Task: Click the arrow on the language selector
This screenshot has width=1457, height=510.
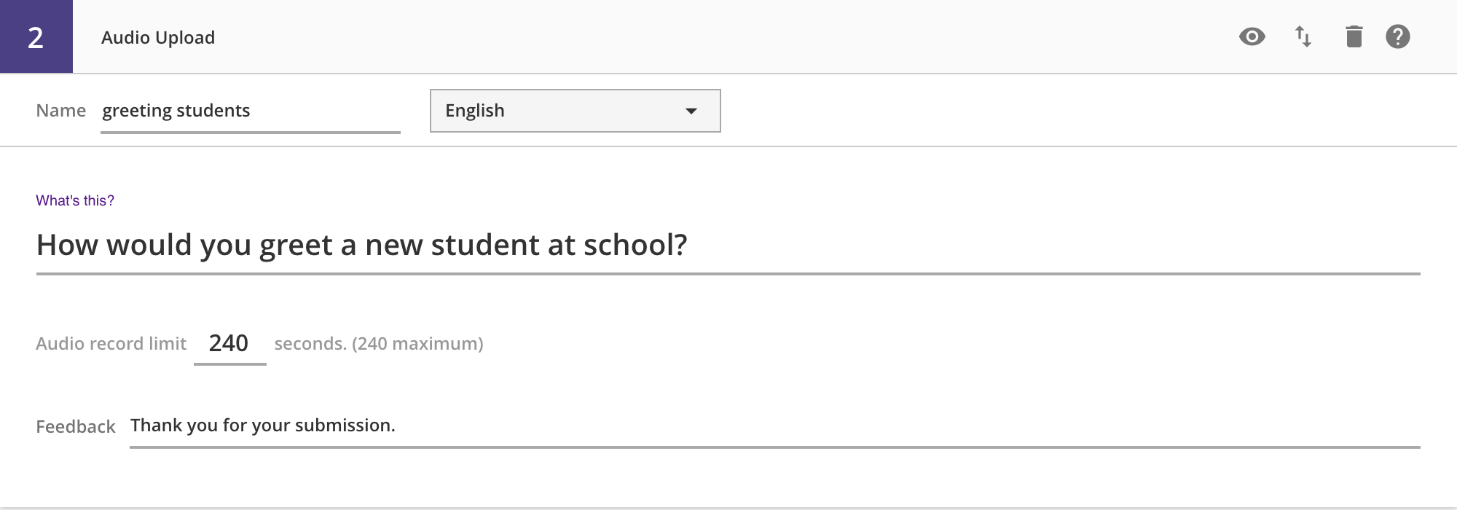Action: pyautogui.click(x=691, y=111)
